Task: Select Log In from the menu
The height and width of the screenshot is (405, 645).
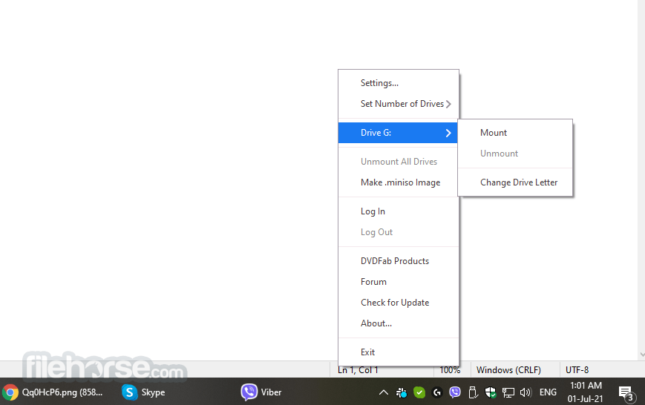Action: pyautogui.click(x=398, y=211)
